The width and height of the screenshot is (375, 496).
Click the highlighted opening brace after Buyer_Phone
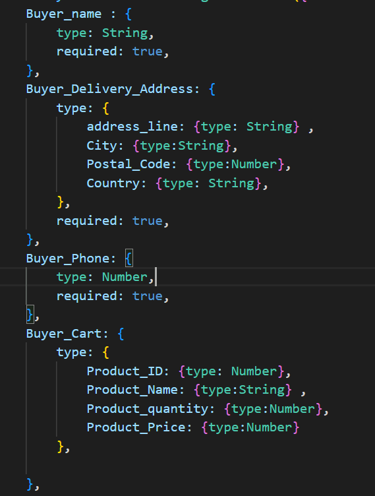[x=129, y=259]
